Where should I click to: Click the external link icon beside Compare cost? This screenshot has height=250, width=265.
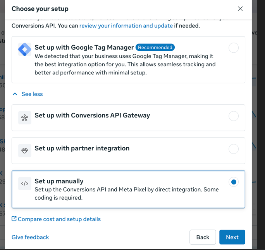[x=14, y=219]
